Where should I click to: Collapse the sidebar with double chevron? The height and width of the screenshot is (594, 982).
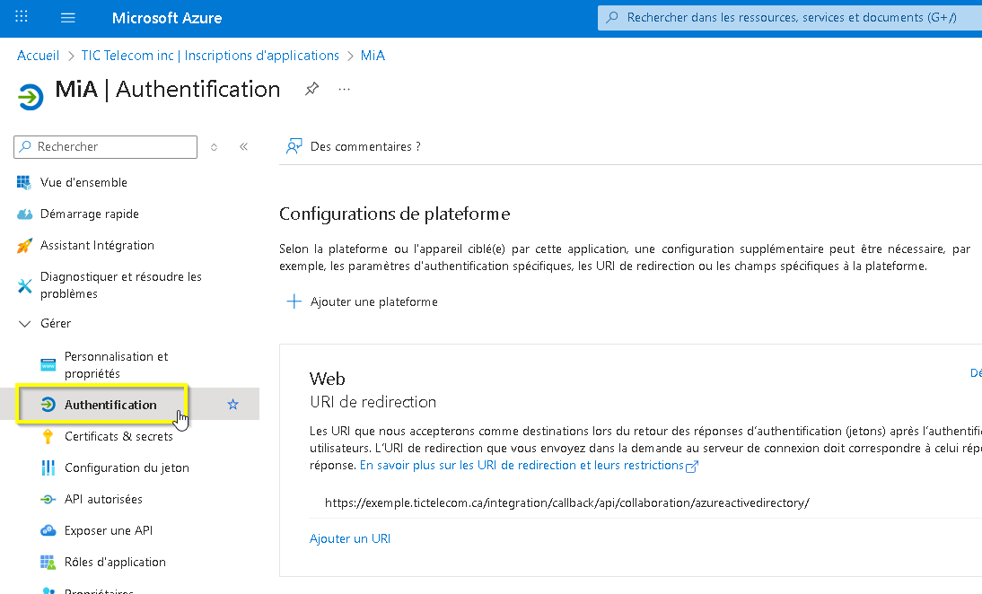[243, 146]
